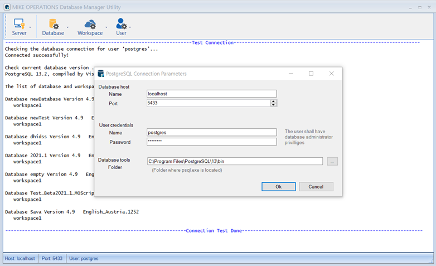Expand the Server dropdown arrow

click(x=30, y=27)
